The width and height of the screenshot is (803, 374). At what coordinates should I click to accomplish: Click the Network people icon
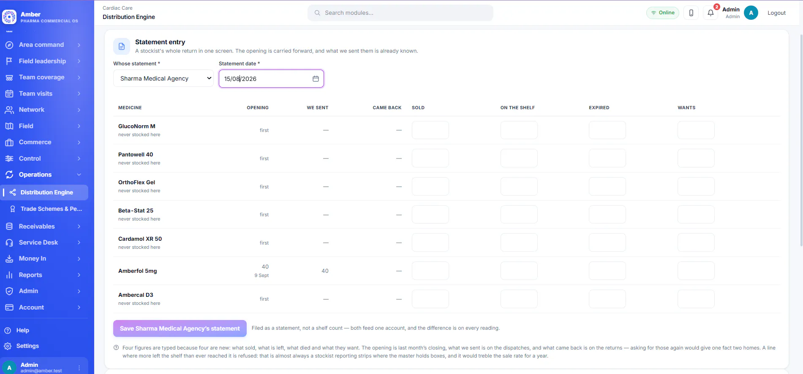pyautogui.click(x=9, y=110)
